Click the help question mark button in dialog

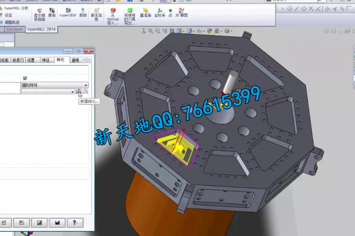pyautogui.click(x=73, y=222)
